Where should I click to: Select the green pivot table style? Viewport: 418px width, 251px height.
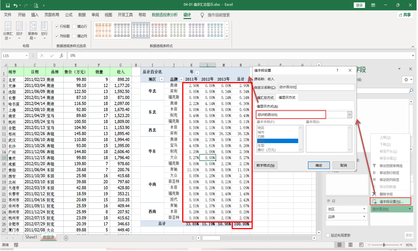178,30
